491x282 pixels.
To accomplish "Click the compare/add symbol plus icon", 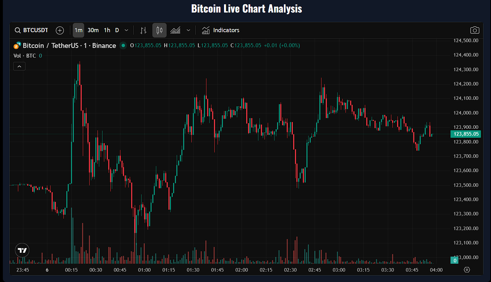I will point(59,30).
